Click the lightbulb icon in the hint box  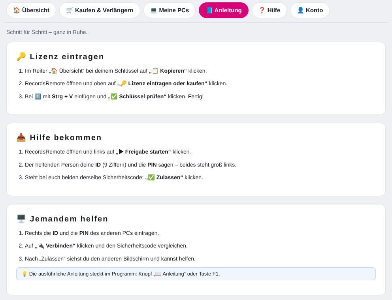pyautogui.click(x=24, y=274)
